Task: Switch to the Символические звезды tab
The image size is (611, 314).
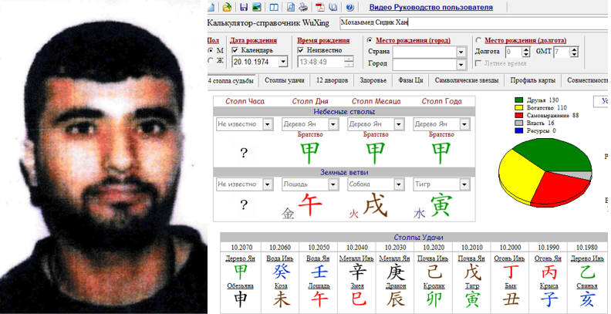Action: pyautogui.click(x=467, y=80)
